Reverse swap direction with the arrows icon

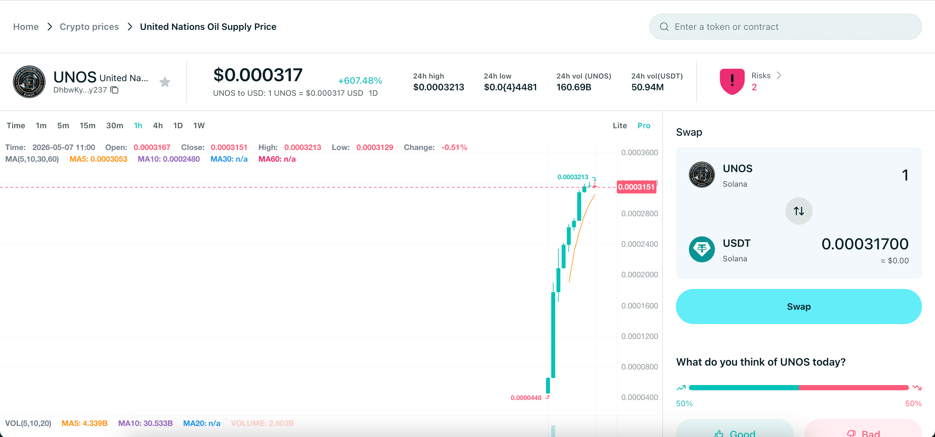(799, 211)
